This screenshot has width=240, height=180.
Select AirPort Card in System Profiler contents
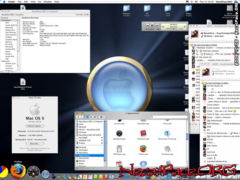(10, 64)
